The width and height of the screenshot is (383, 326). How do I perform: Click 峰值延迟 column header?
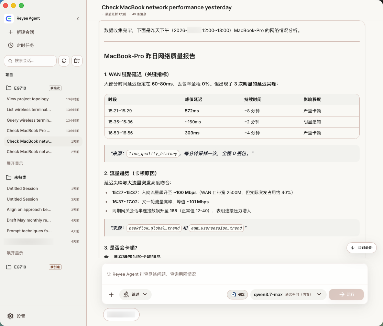coord(194,99)
